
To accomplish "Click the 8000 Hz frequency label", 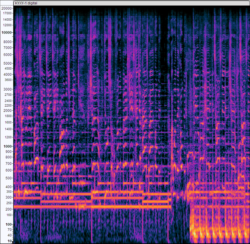I will [8, 42].
